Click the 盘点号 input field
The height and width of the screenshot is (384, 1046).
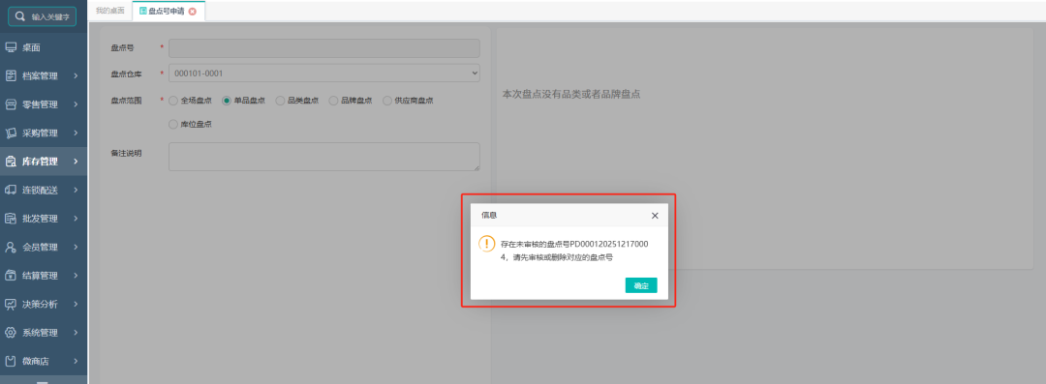pyautogui.click(x=324, y=48)
